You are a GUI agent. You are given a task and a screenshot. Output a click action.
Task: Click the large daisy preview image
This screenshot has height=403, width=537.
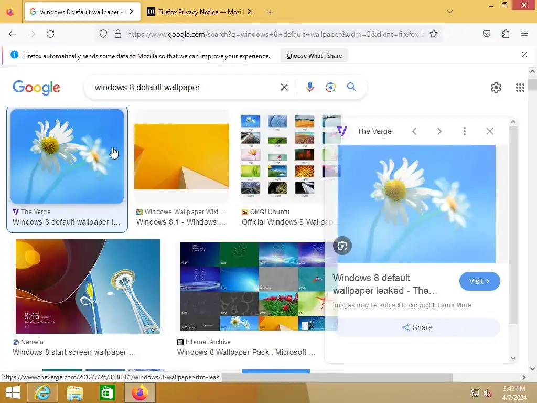(x=416, y=204)
